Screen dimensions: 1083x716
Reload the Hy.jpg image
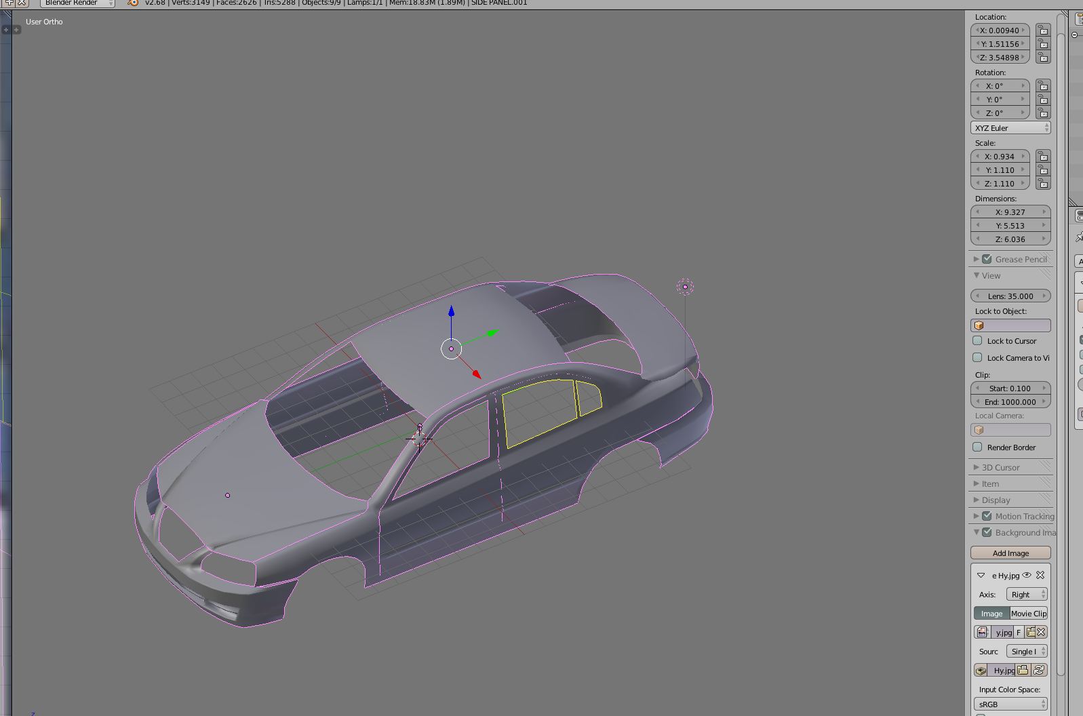[x=1039, y=670]
